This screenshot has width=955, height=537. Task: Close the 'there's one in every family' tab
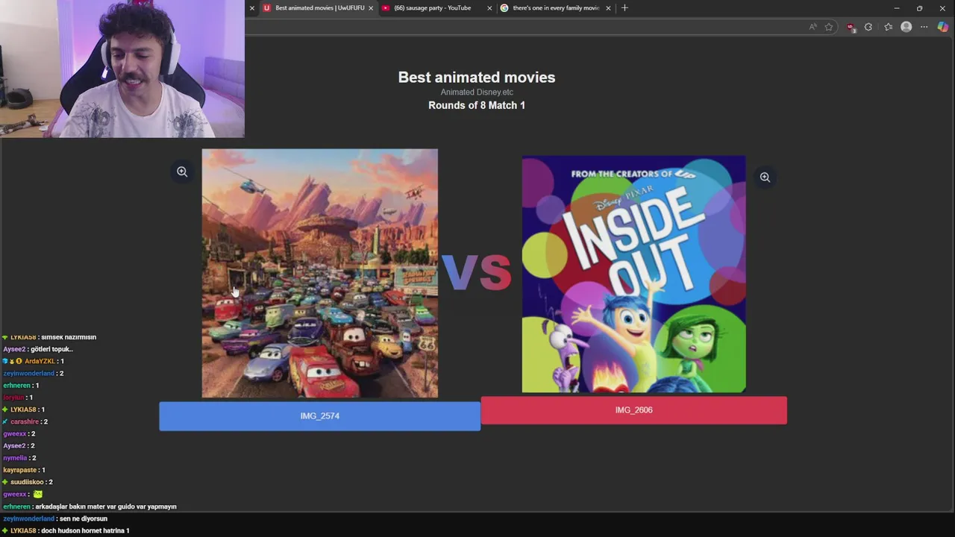coord(609,8)
